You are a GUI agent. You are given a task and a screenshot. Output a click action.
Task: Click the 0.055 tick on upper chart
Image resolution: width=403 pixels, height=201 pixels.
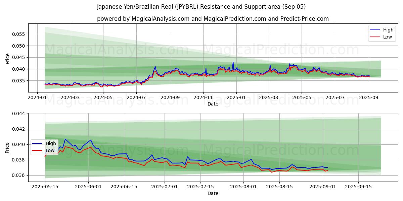19,34
